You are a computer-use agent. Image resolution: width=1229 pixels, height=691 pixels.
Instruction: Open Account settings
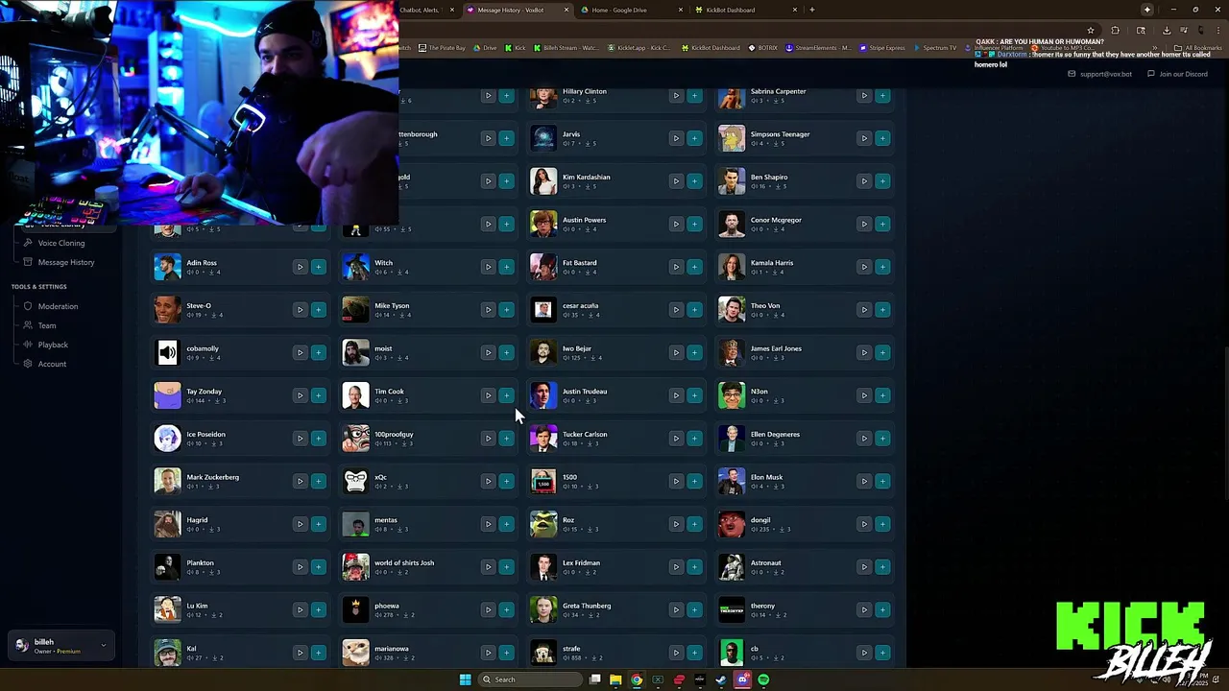tap(52, 364)
